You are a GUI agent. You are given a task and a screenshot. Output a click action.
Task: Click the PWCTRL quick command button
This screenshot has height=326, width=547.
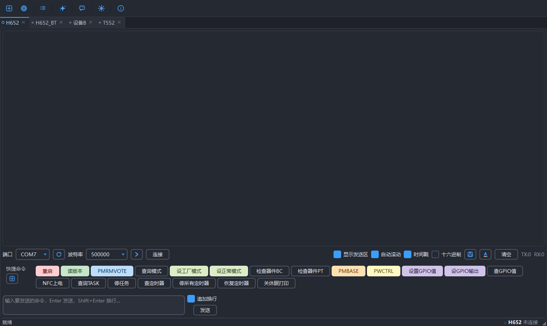point(384,271)
